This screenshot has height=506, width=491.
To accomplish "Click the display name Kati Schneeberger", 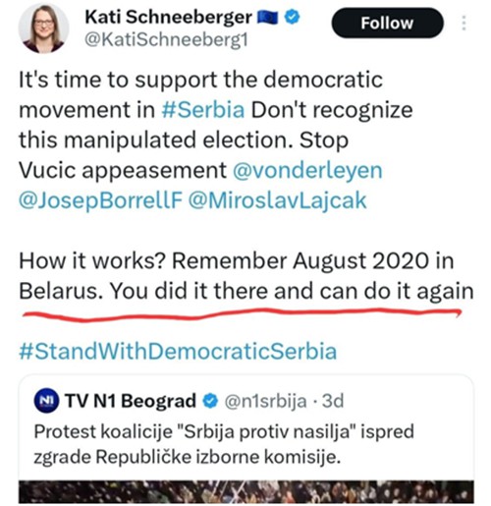I will 168,18.
